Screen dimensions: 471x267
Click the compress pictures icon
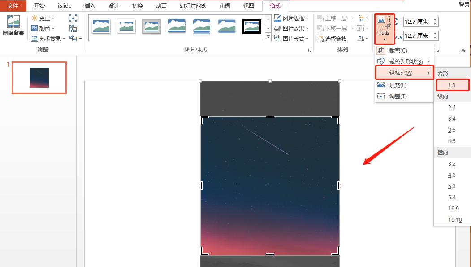tap(73, 18)
